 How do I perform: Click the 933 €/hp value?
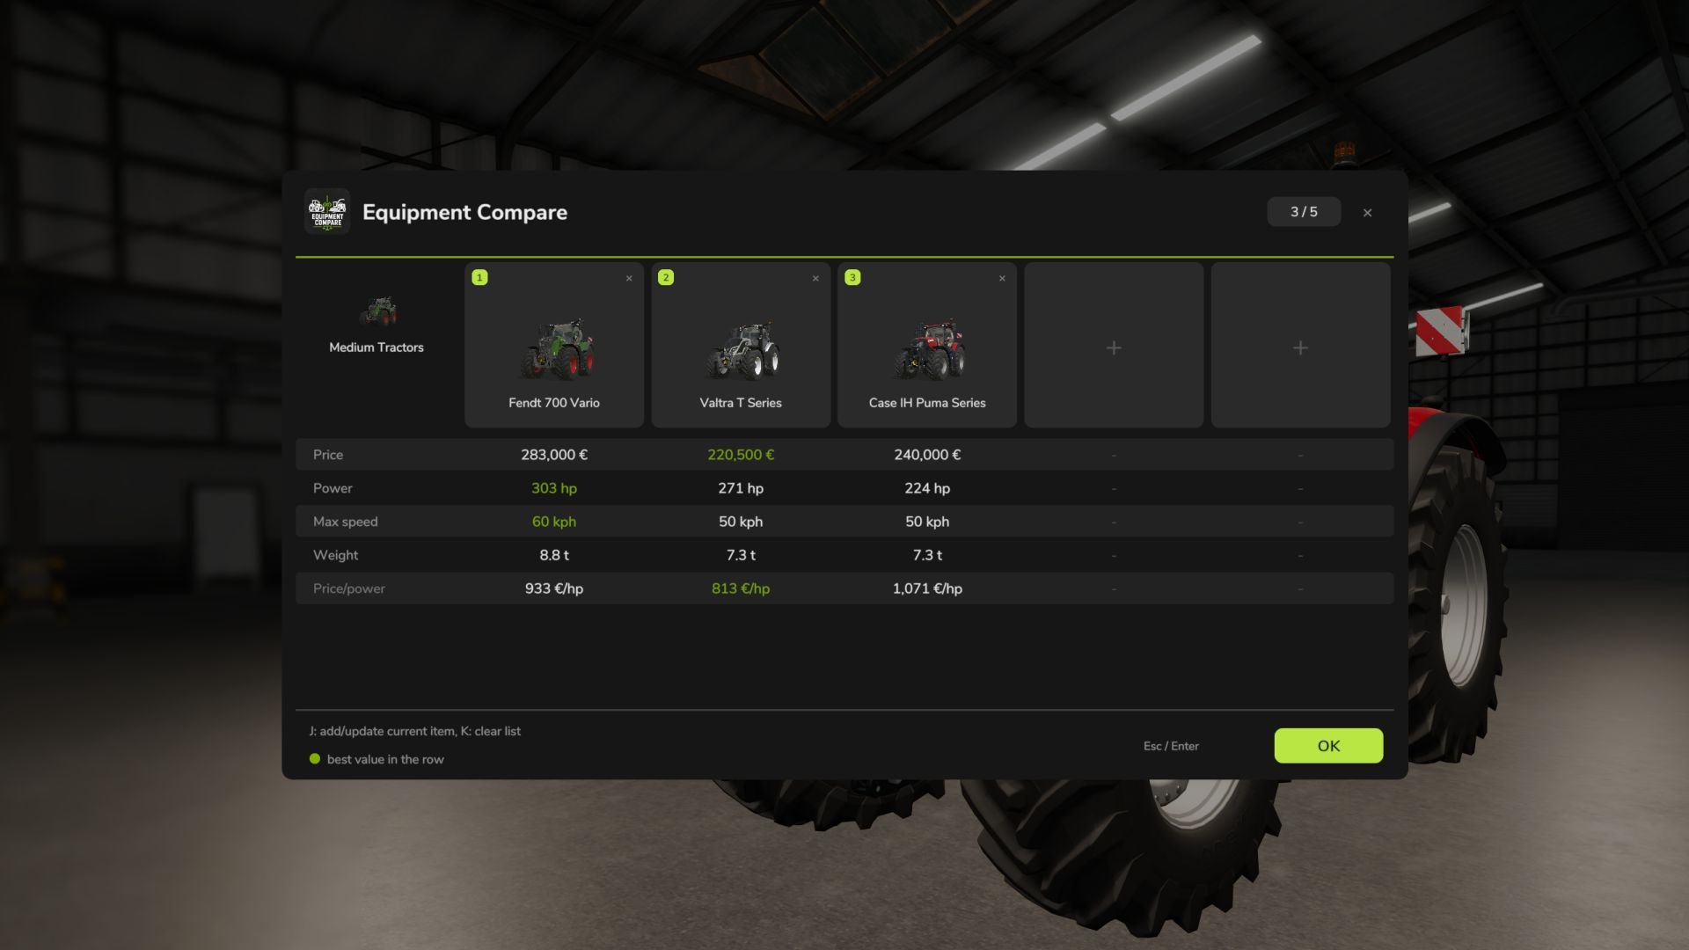click(x=554, y=588)
